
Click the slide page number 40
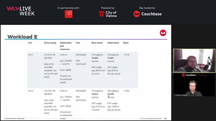coord(165,119)
